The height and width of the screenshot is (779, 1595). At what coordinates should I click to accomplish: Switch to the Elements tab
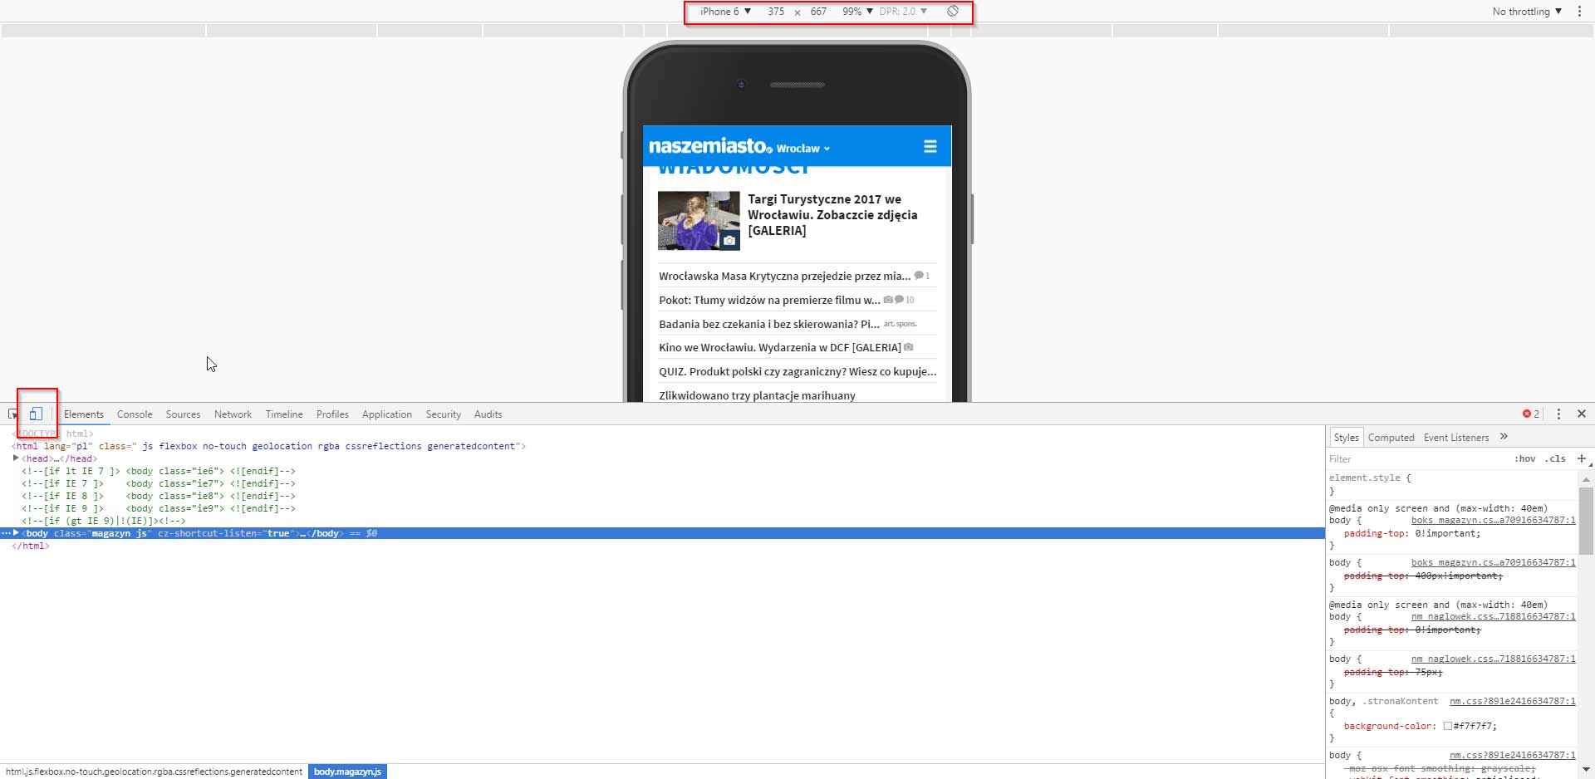click(84, 414)
